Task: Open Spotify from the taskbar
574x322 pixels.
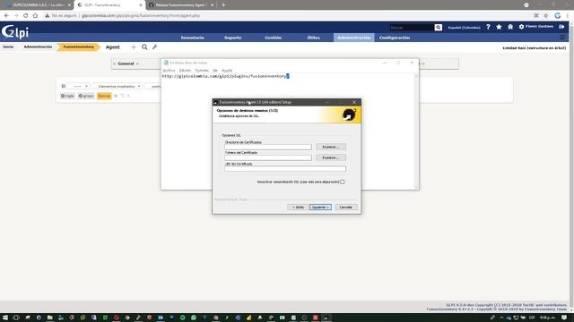Action: (183, 318)
